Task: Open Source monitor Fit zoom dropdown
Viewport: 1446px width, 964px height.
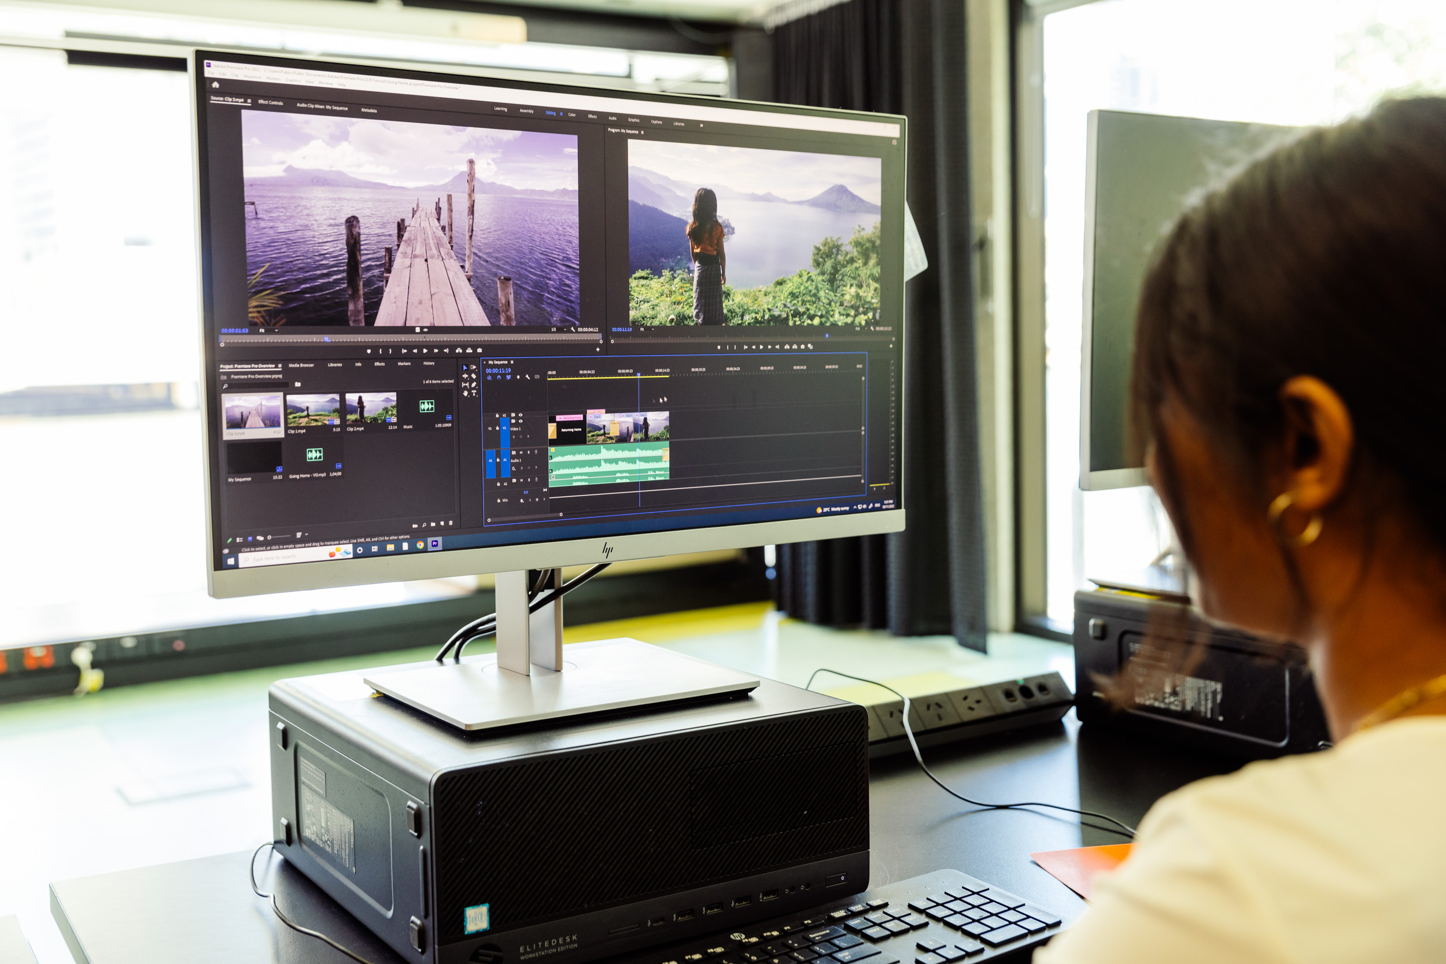Action: point(268,331)
